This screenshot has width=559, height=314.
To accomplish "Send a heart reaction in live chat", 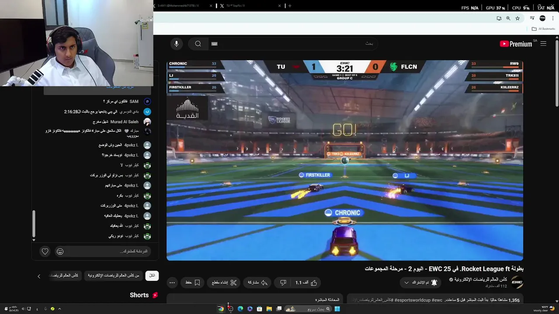I will click(x=45, y=251).
